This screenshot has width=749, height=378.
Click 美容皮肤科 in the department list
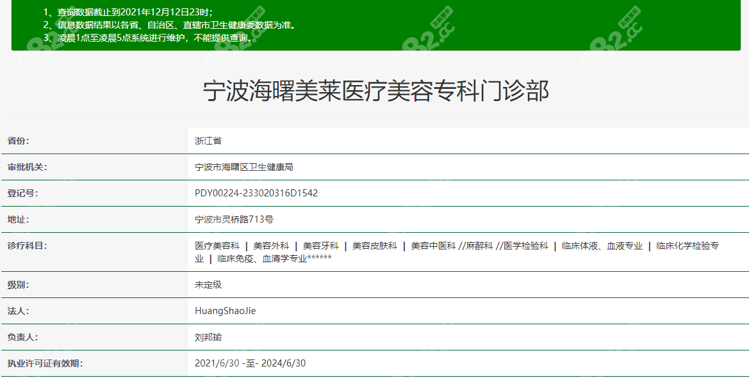click(x=375, y=246)
